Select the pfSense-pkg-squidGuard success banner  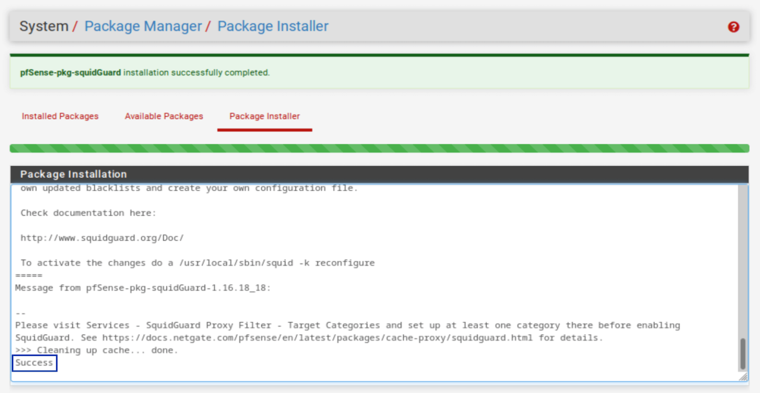(x=380, y=72)
